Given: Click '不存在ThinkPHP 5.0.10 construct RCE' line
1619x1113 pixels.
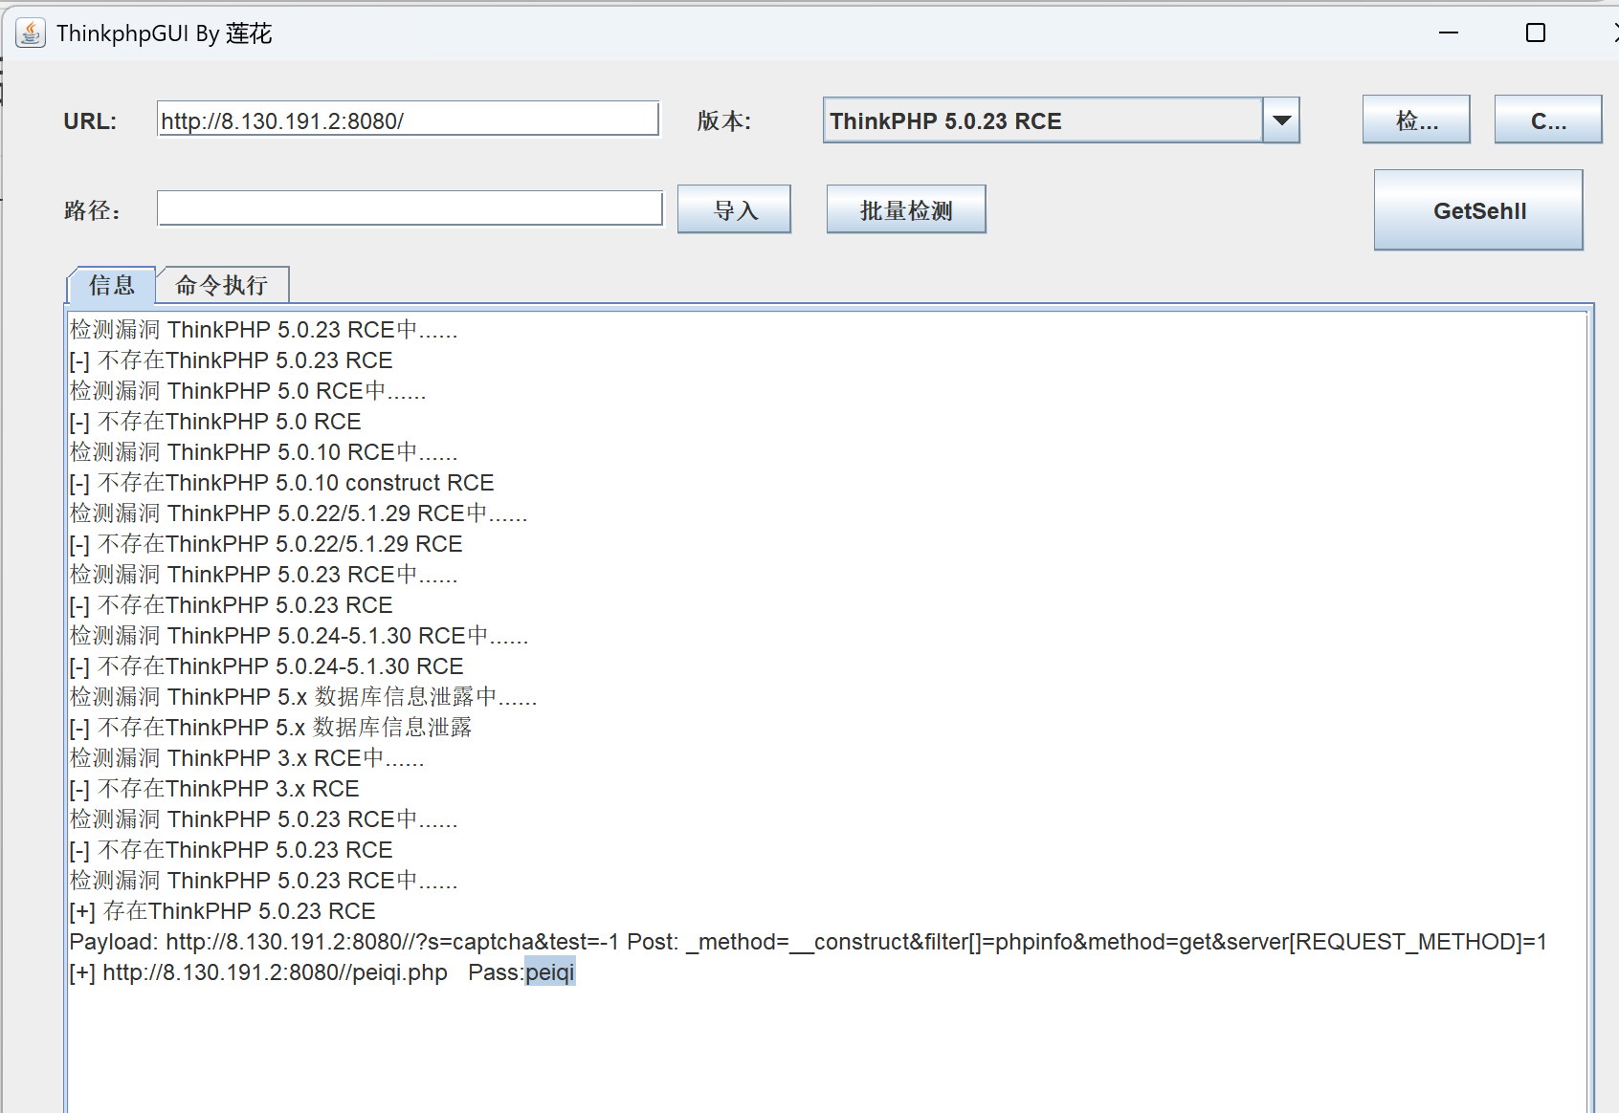Looking at the screenshot, I should tap(281, 483).
